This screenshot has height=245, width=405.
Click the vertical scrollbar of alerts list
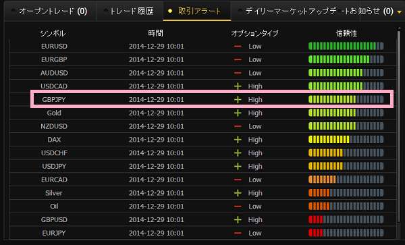click(x=399, y=126)
